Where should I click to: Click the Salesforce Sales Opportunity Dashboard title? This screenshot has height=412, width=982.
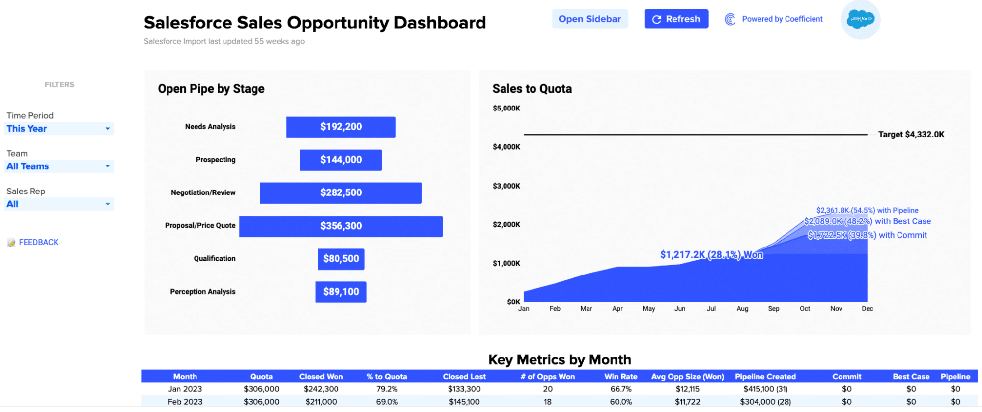click(x=315, y=23)
